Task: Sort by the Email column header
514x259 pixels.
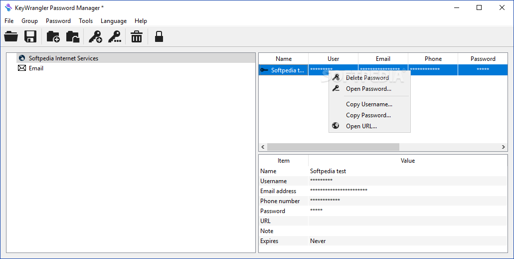Action: pos(383,59)
